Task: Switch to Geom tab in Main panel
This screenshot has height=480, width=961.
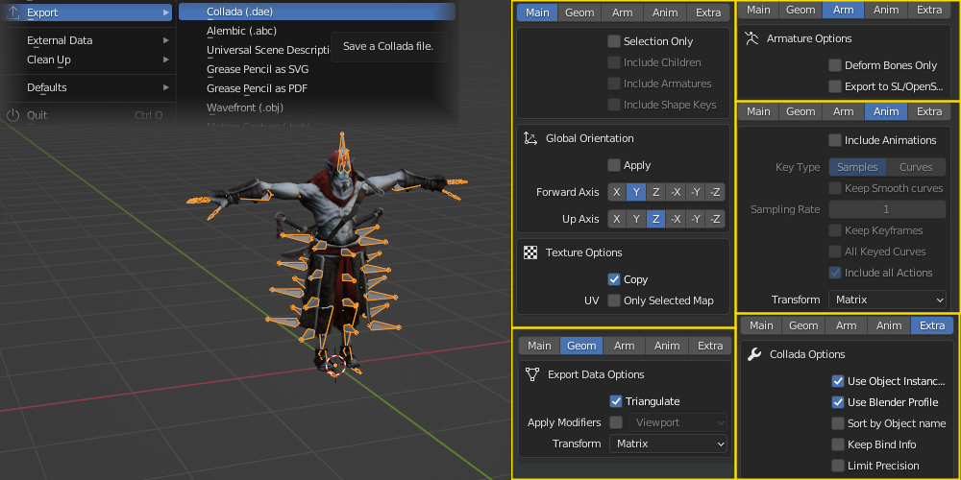Action: click(x=579, y=12)
